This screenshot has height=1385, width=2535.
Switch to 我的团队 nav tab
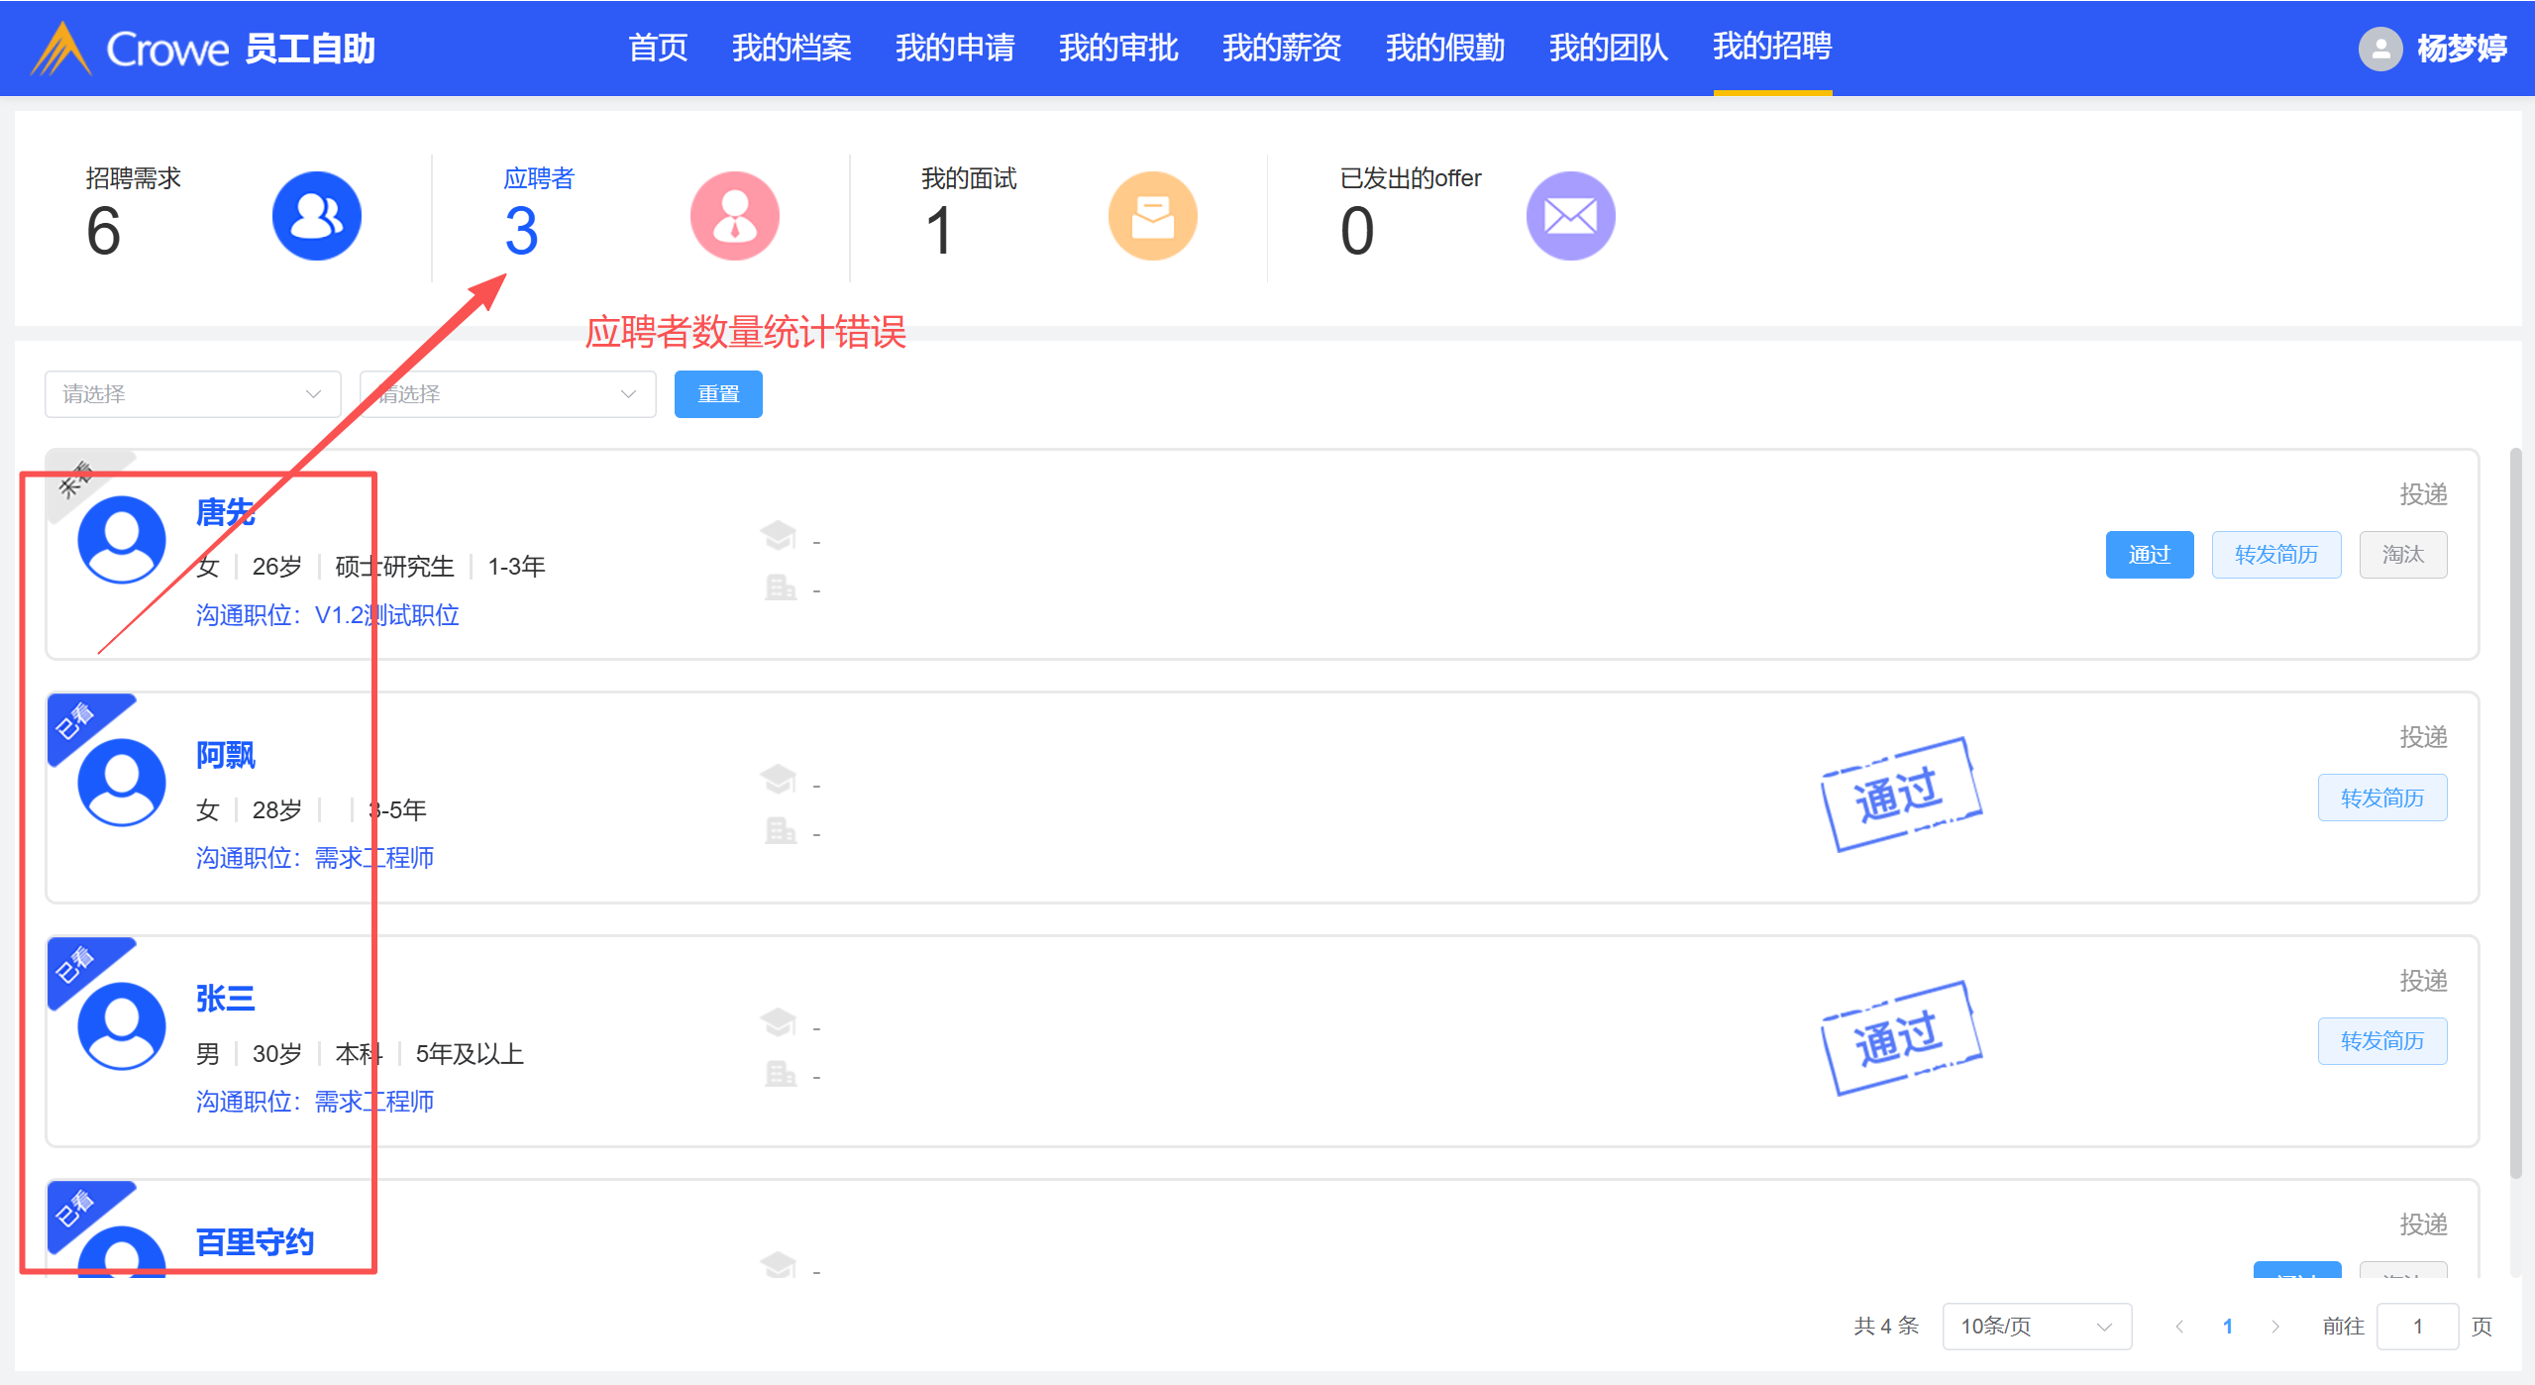click(x=1608, y=48)
